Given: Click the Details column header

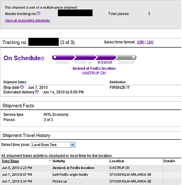Looking at the screenshot, I should pyautogui.click(x=169, y=161).
